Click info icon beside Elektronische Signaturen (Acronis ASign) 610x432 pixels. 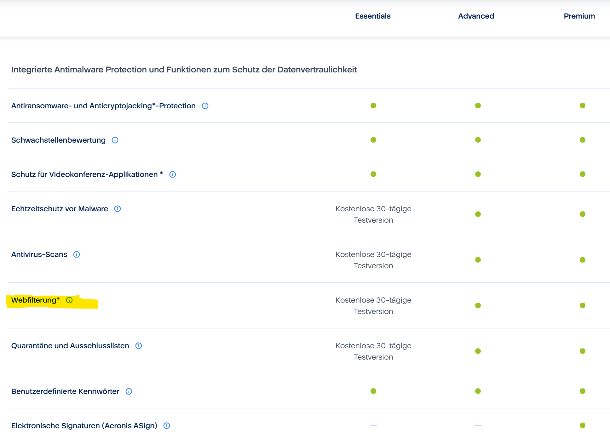point(167,426)
